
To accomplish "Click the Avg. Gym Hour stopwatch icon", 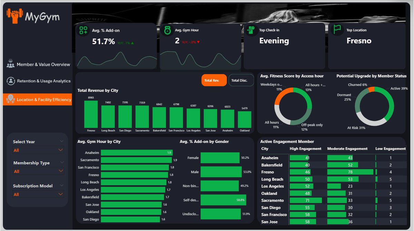I will [168, 30].
